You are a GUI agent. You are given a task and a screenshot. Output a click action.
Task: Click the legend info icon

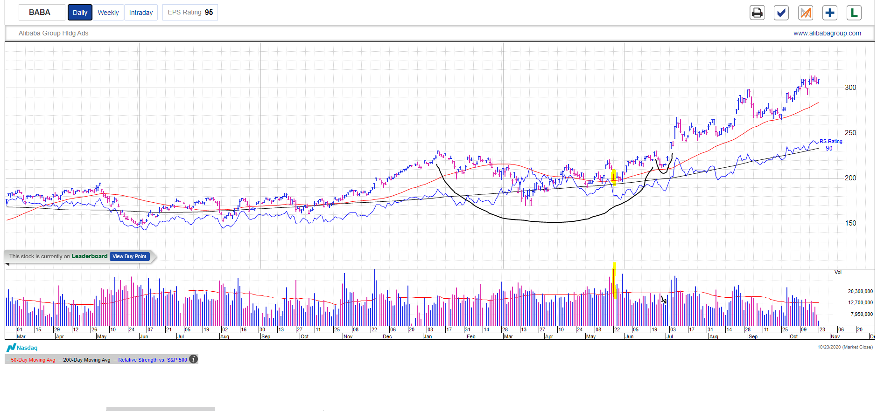193,359
